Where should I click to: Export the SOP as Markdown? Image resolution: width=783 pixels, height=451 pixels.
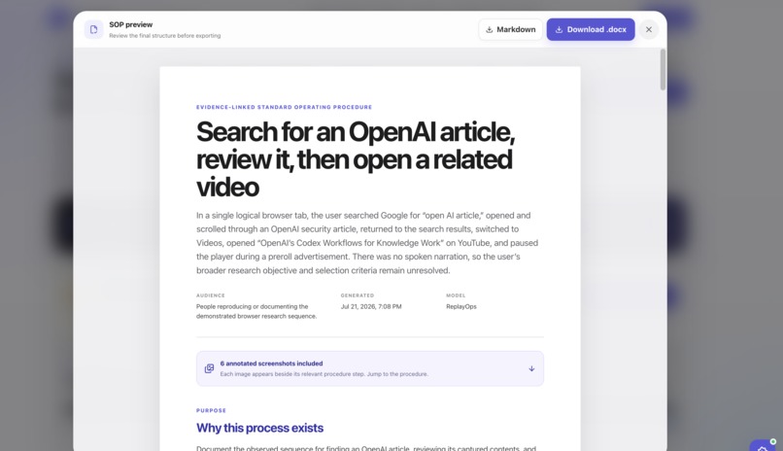click(x=510, y=29)
